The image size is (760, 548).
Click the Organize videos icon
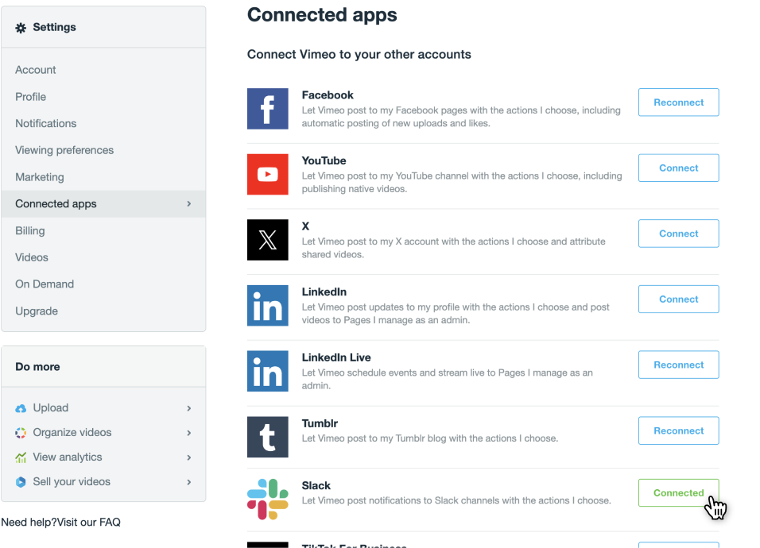point(21,433)
